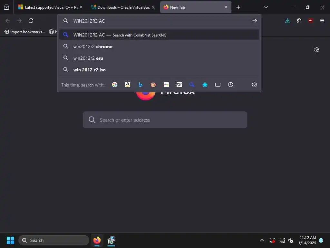Screen dimensions: 330x248
Task: Open the notification bell icon
Action: (x=321, y=240)
